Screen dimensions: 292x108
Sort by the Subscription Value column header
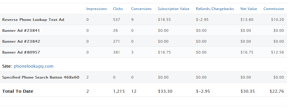click(x=174, y=9)
